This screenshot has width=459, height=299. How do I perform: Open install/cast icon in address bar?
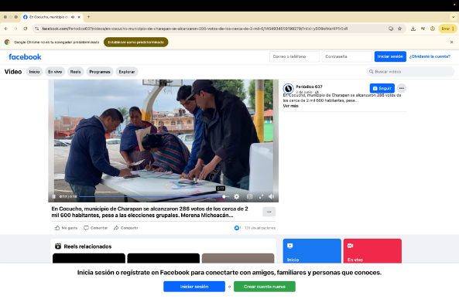[391, 29]
